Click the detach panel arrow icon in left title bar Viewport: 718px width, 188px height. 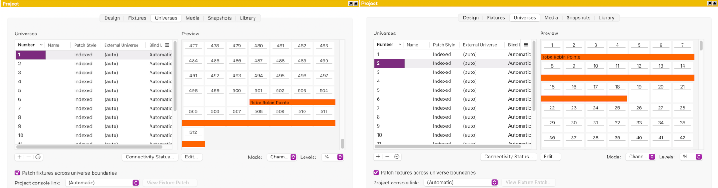pyautogui.click(x=351, y=4)
